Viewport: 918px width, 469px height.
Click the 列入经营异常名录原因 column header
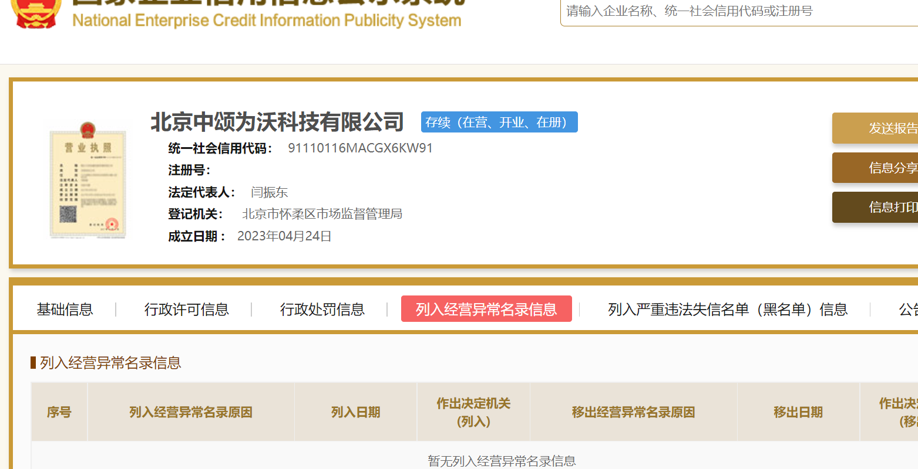coord(191,412)
